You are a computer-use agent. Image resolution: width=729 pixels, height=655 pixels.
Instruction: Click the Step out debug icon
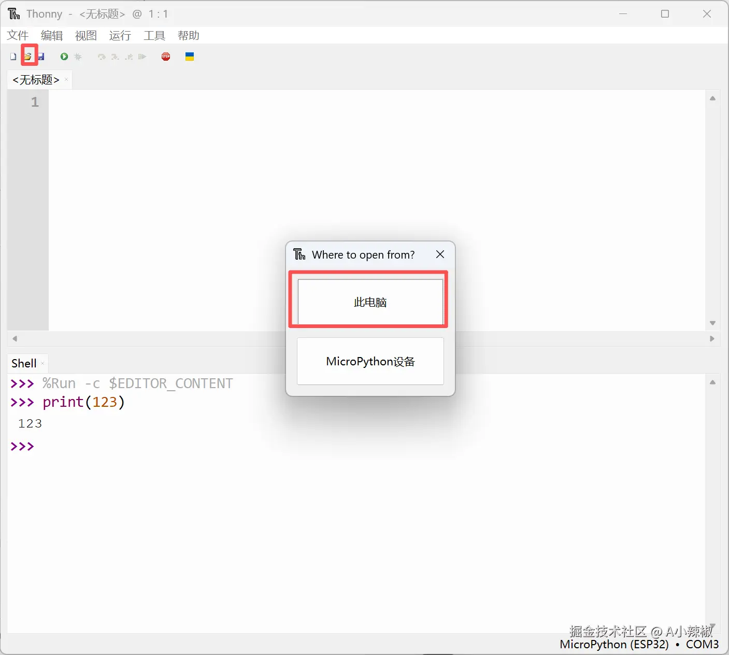point(129,56)
